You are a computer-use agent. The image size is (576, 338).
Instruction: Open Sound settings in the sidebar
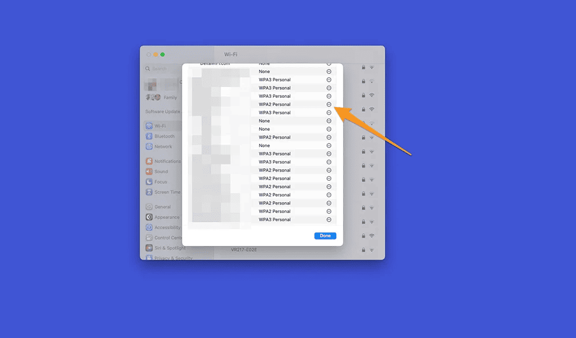click(161, 172)
